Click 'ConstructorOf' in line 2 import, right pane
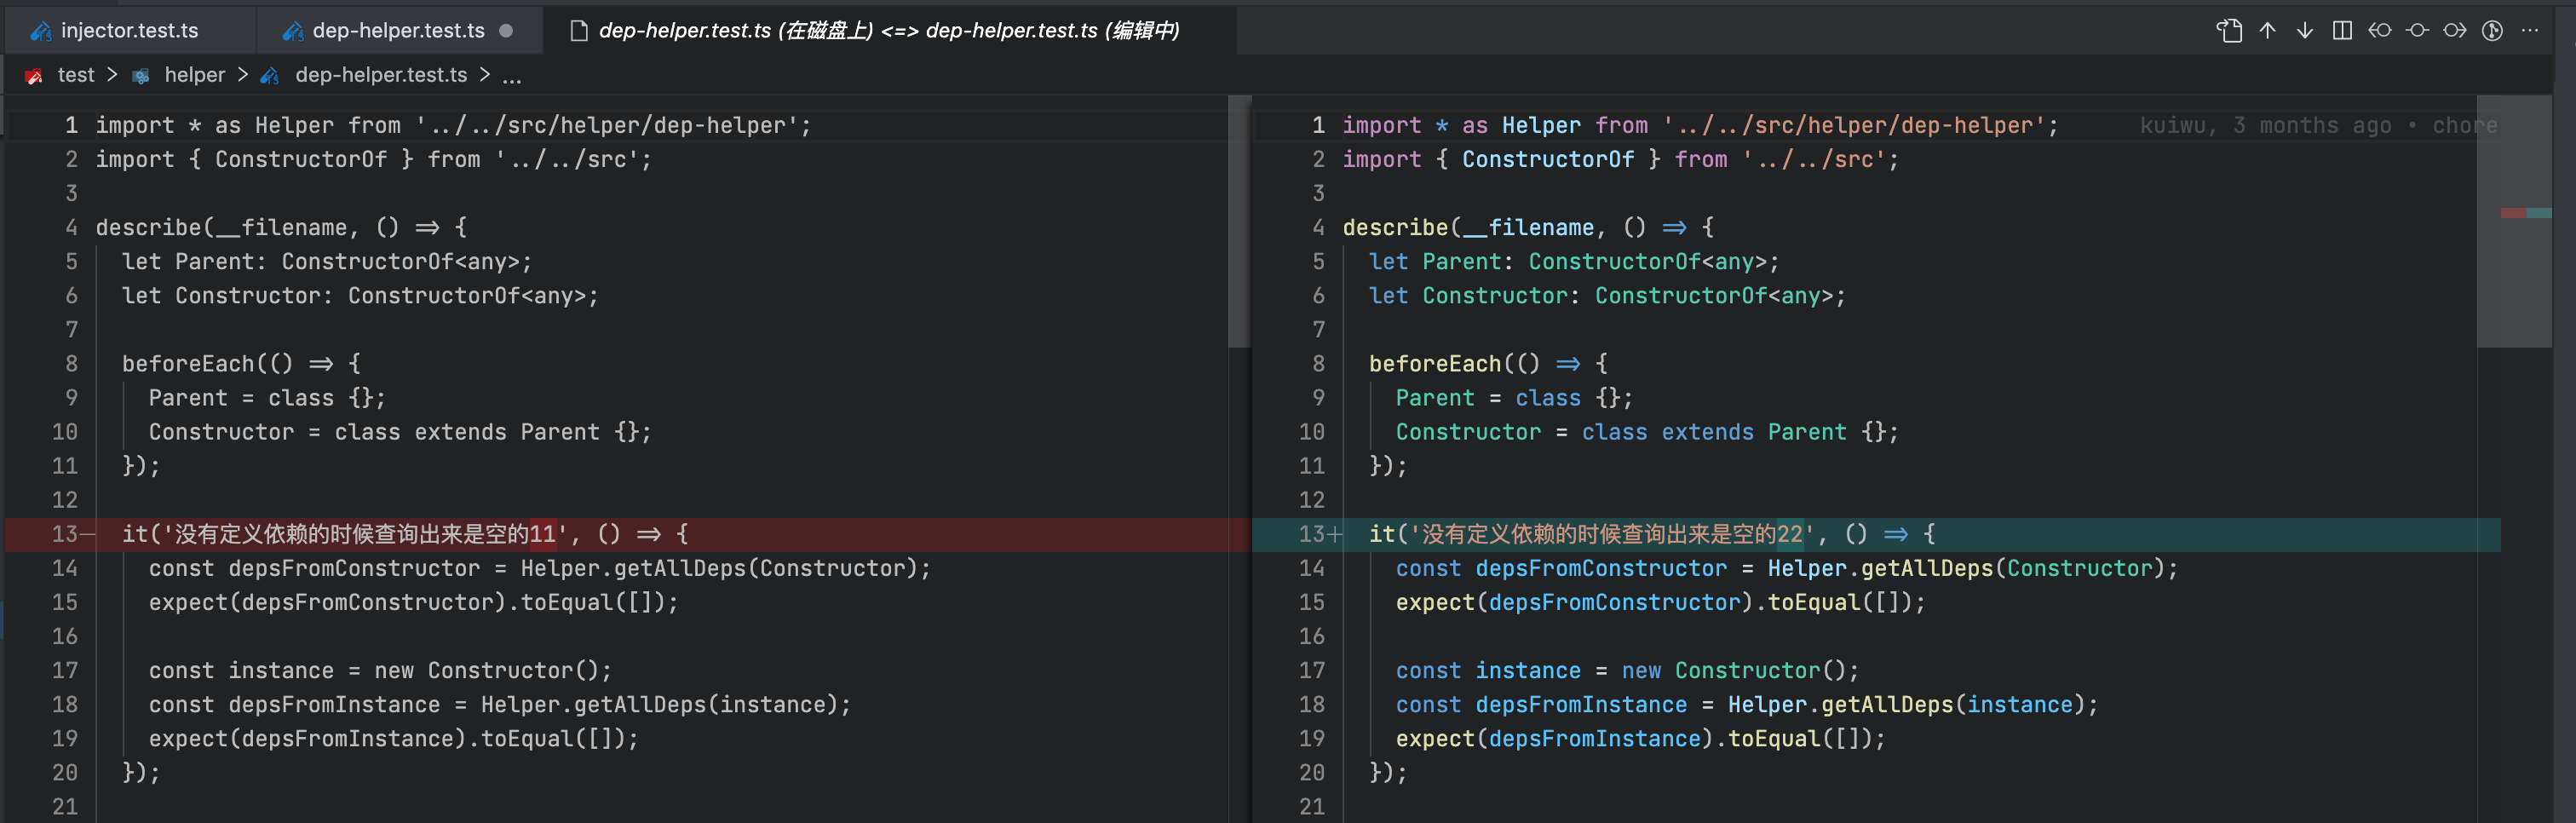2576x823 pixels. click(x=1548, y=160)
